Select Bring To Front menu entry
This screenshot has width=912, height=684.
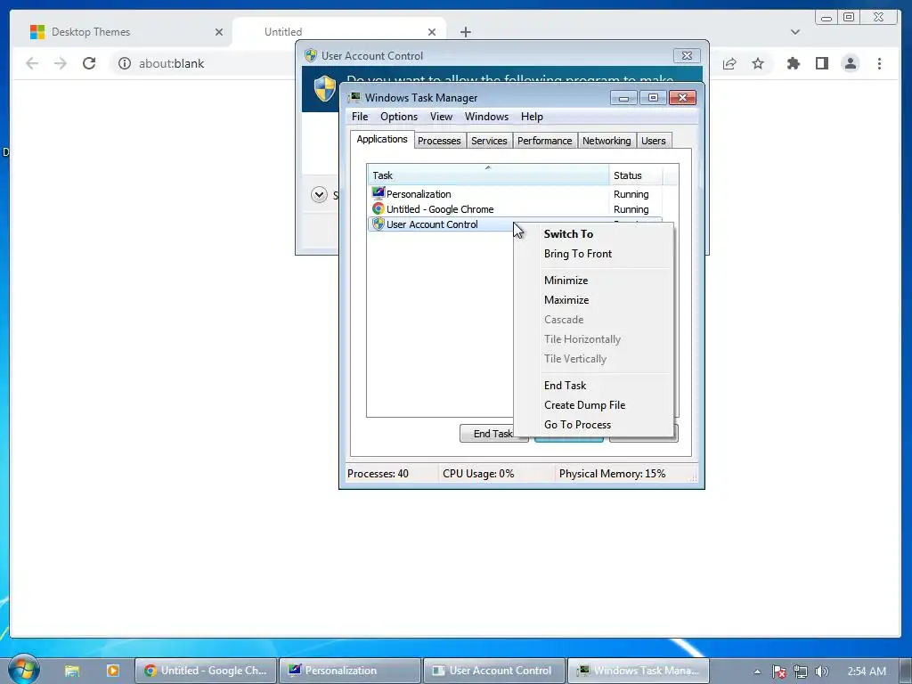coord(577,254)
